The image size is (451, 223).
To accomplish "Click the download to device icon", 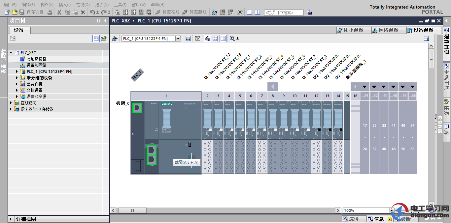I will coord(125,12).
